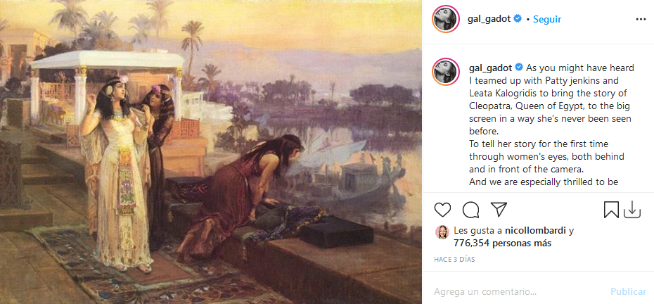Open the gal_gadot username in the caption
654x304 pixels.
[490, 68]
